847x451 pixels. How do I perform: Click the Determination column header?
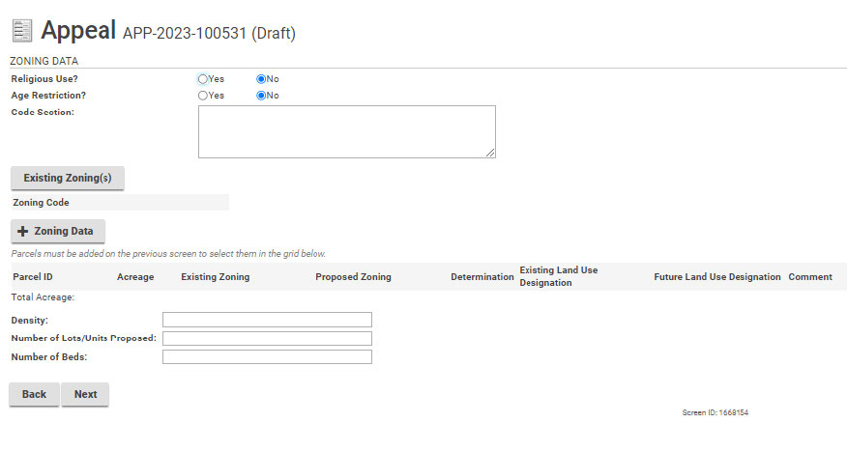coord(482,277)
